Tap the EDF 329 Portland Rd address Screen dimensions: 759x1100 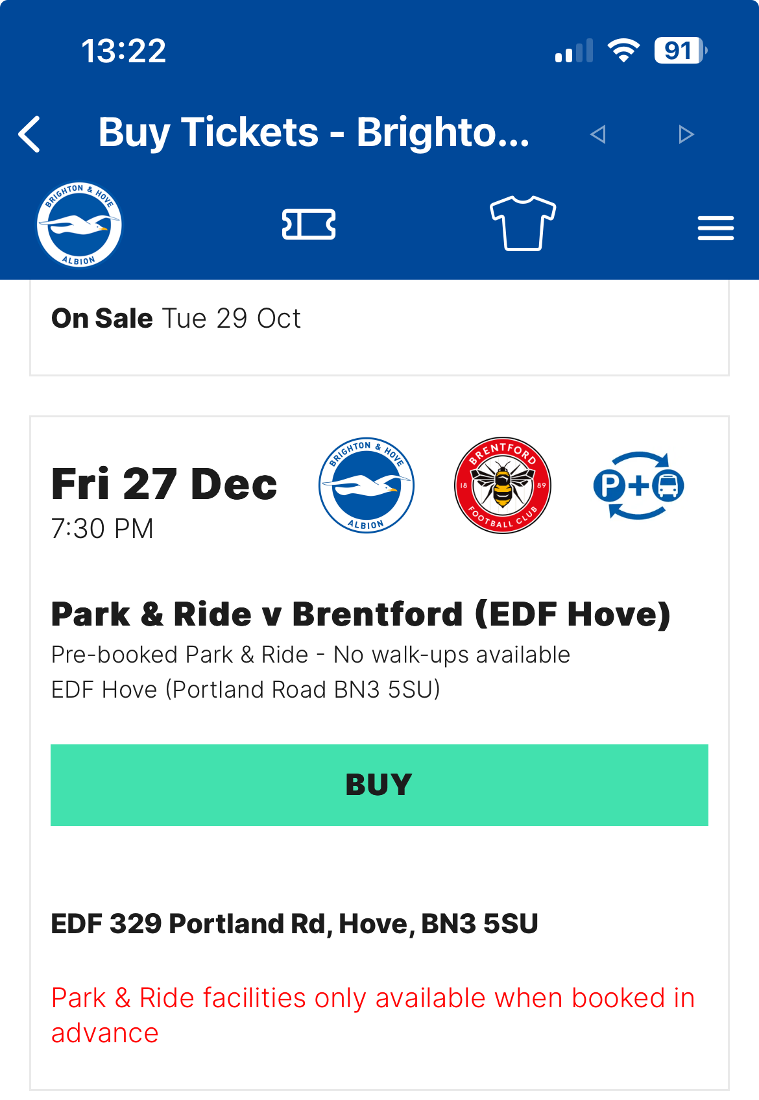click(x=295, y=923)
